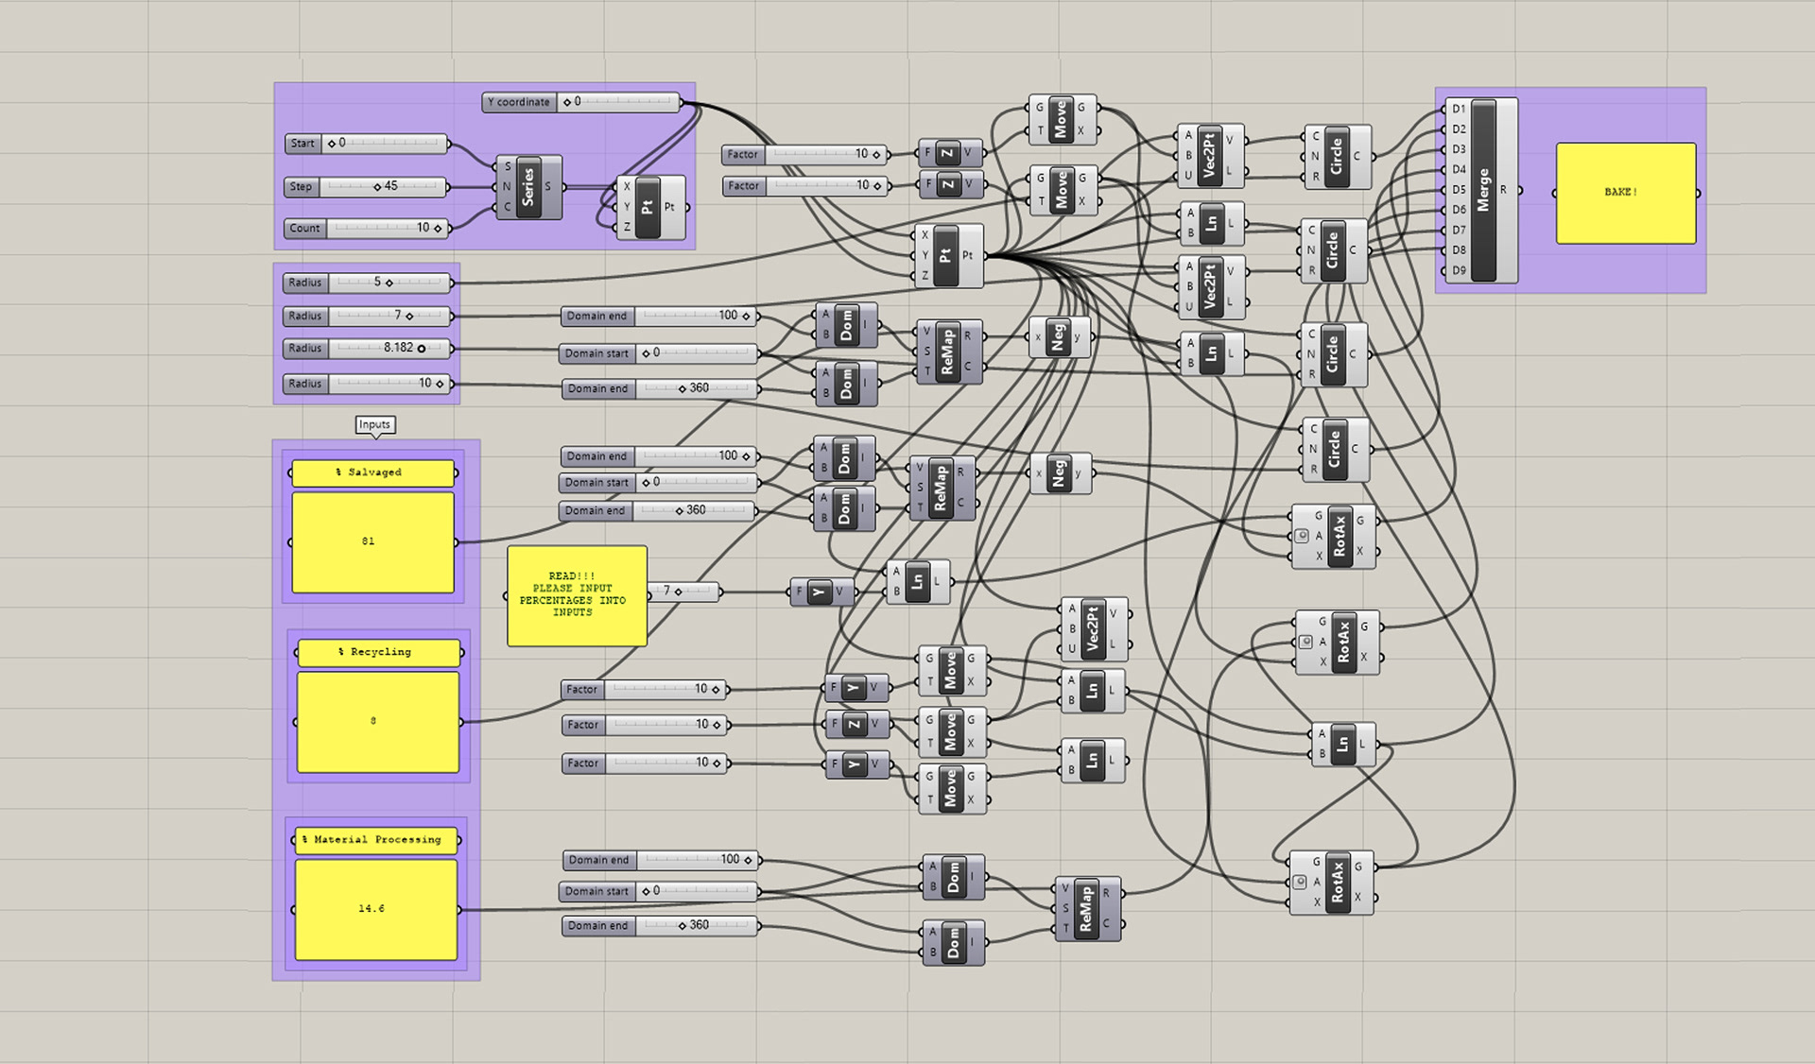1815x1064 pixels.
Task: Click the READ!!! please input note panel
Action: [x=577, y=595]
